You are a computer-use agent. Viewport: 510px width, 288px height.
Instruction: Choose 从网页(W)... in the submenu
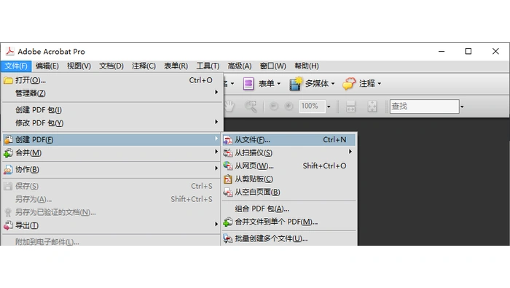pyautogui.click(x=289, y=166)
